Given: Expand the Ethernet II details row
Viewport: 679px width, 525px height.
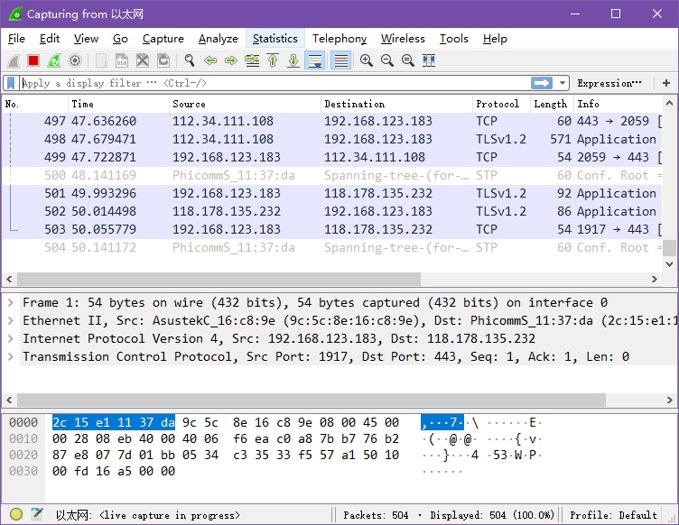Looking at the screenshot, I should 11,321.
